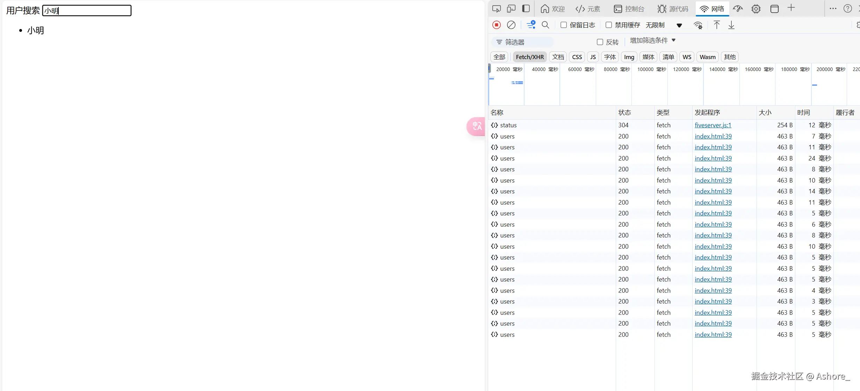Tick the 反转 checkbox
860x391 pixels.
600,42
